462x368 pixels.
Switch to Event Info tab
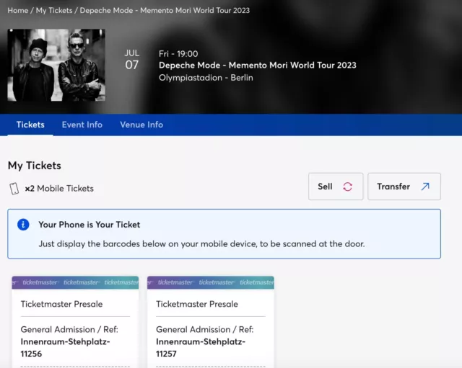point(82,125)
